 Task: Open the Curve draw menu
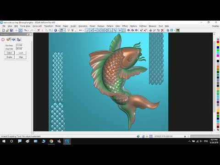coord(25,26)
